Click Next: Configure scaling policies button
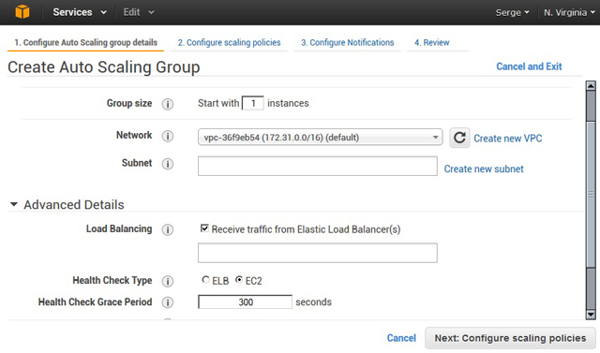 [x=510, y=338]
